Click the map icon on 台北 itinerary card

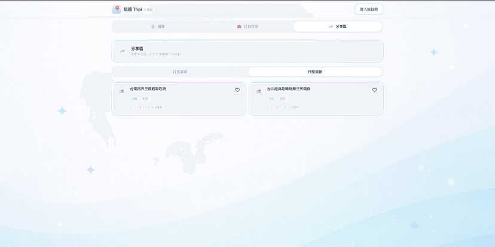(x=259, y=91)
